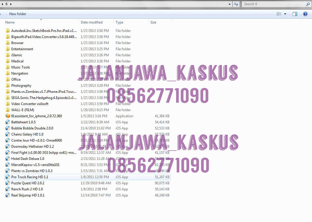Open the view options dropdown arrow
Image resolution: width=312 pixels, height=222 pixels.
click(285, 14)
